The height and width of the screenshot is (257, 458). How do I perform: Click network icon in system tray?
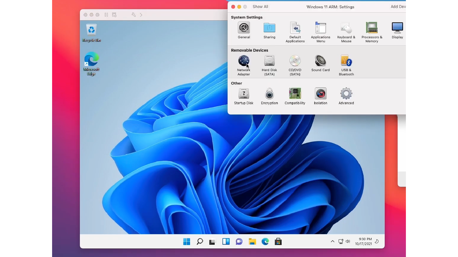click(x=341, y=241)
